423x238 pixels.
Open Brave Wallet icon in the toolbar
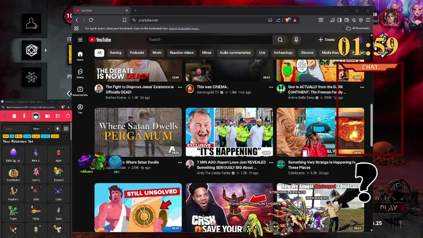(347, 20)
